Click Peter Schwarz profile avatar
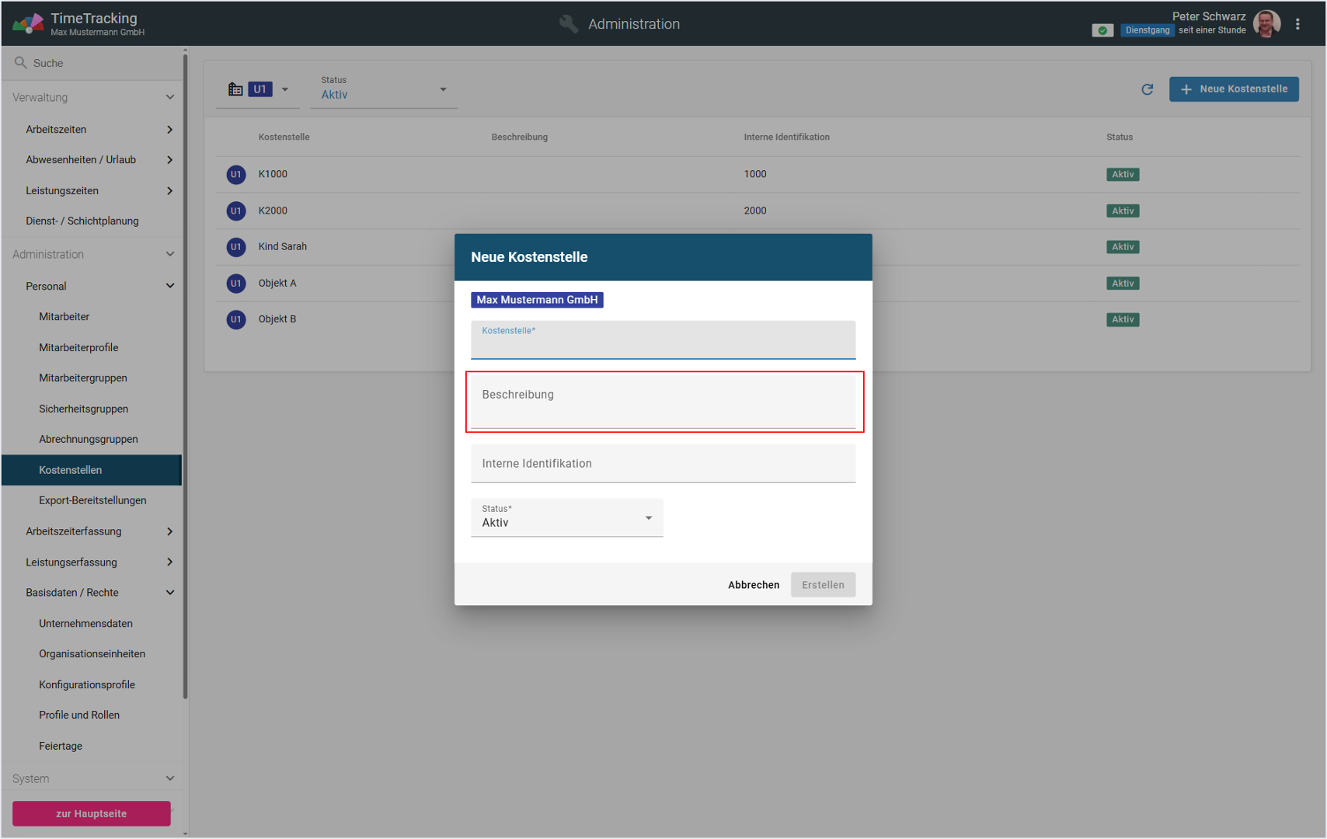 point(1266,24)
